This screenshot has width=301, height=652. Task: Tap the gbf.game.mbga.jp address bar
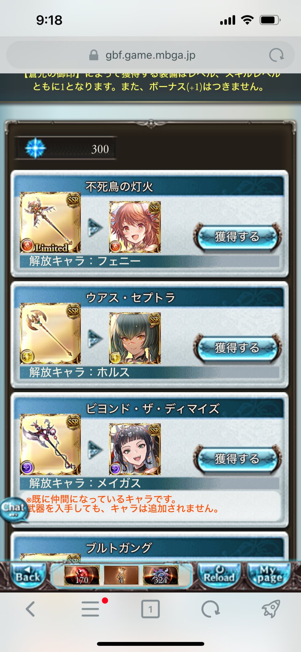point(150,55)
